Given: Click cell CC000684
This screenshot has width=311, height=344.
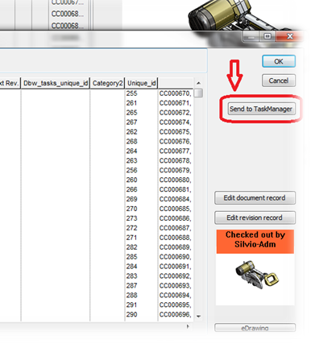Looking at the screenshot, I should (x=176, y=199).
